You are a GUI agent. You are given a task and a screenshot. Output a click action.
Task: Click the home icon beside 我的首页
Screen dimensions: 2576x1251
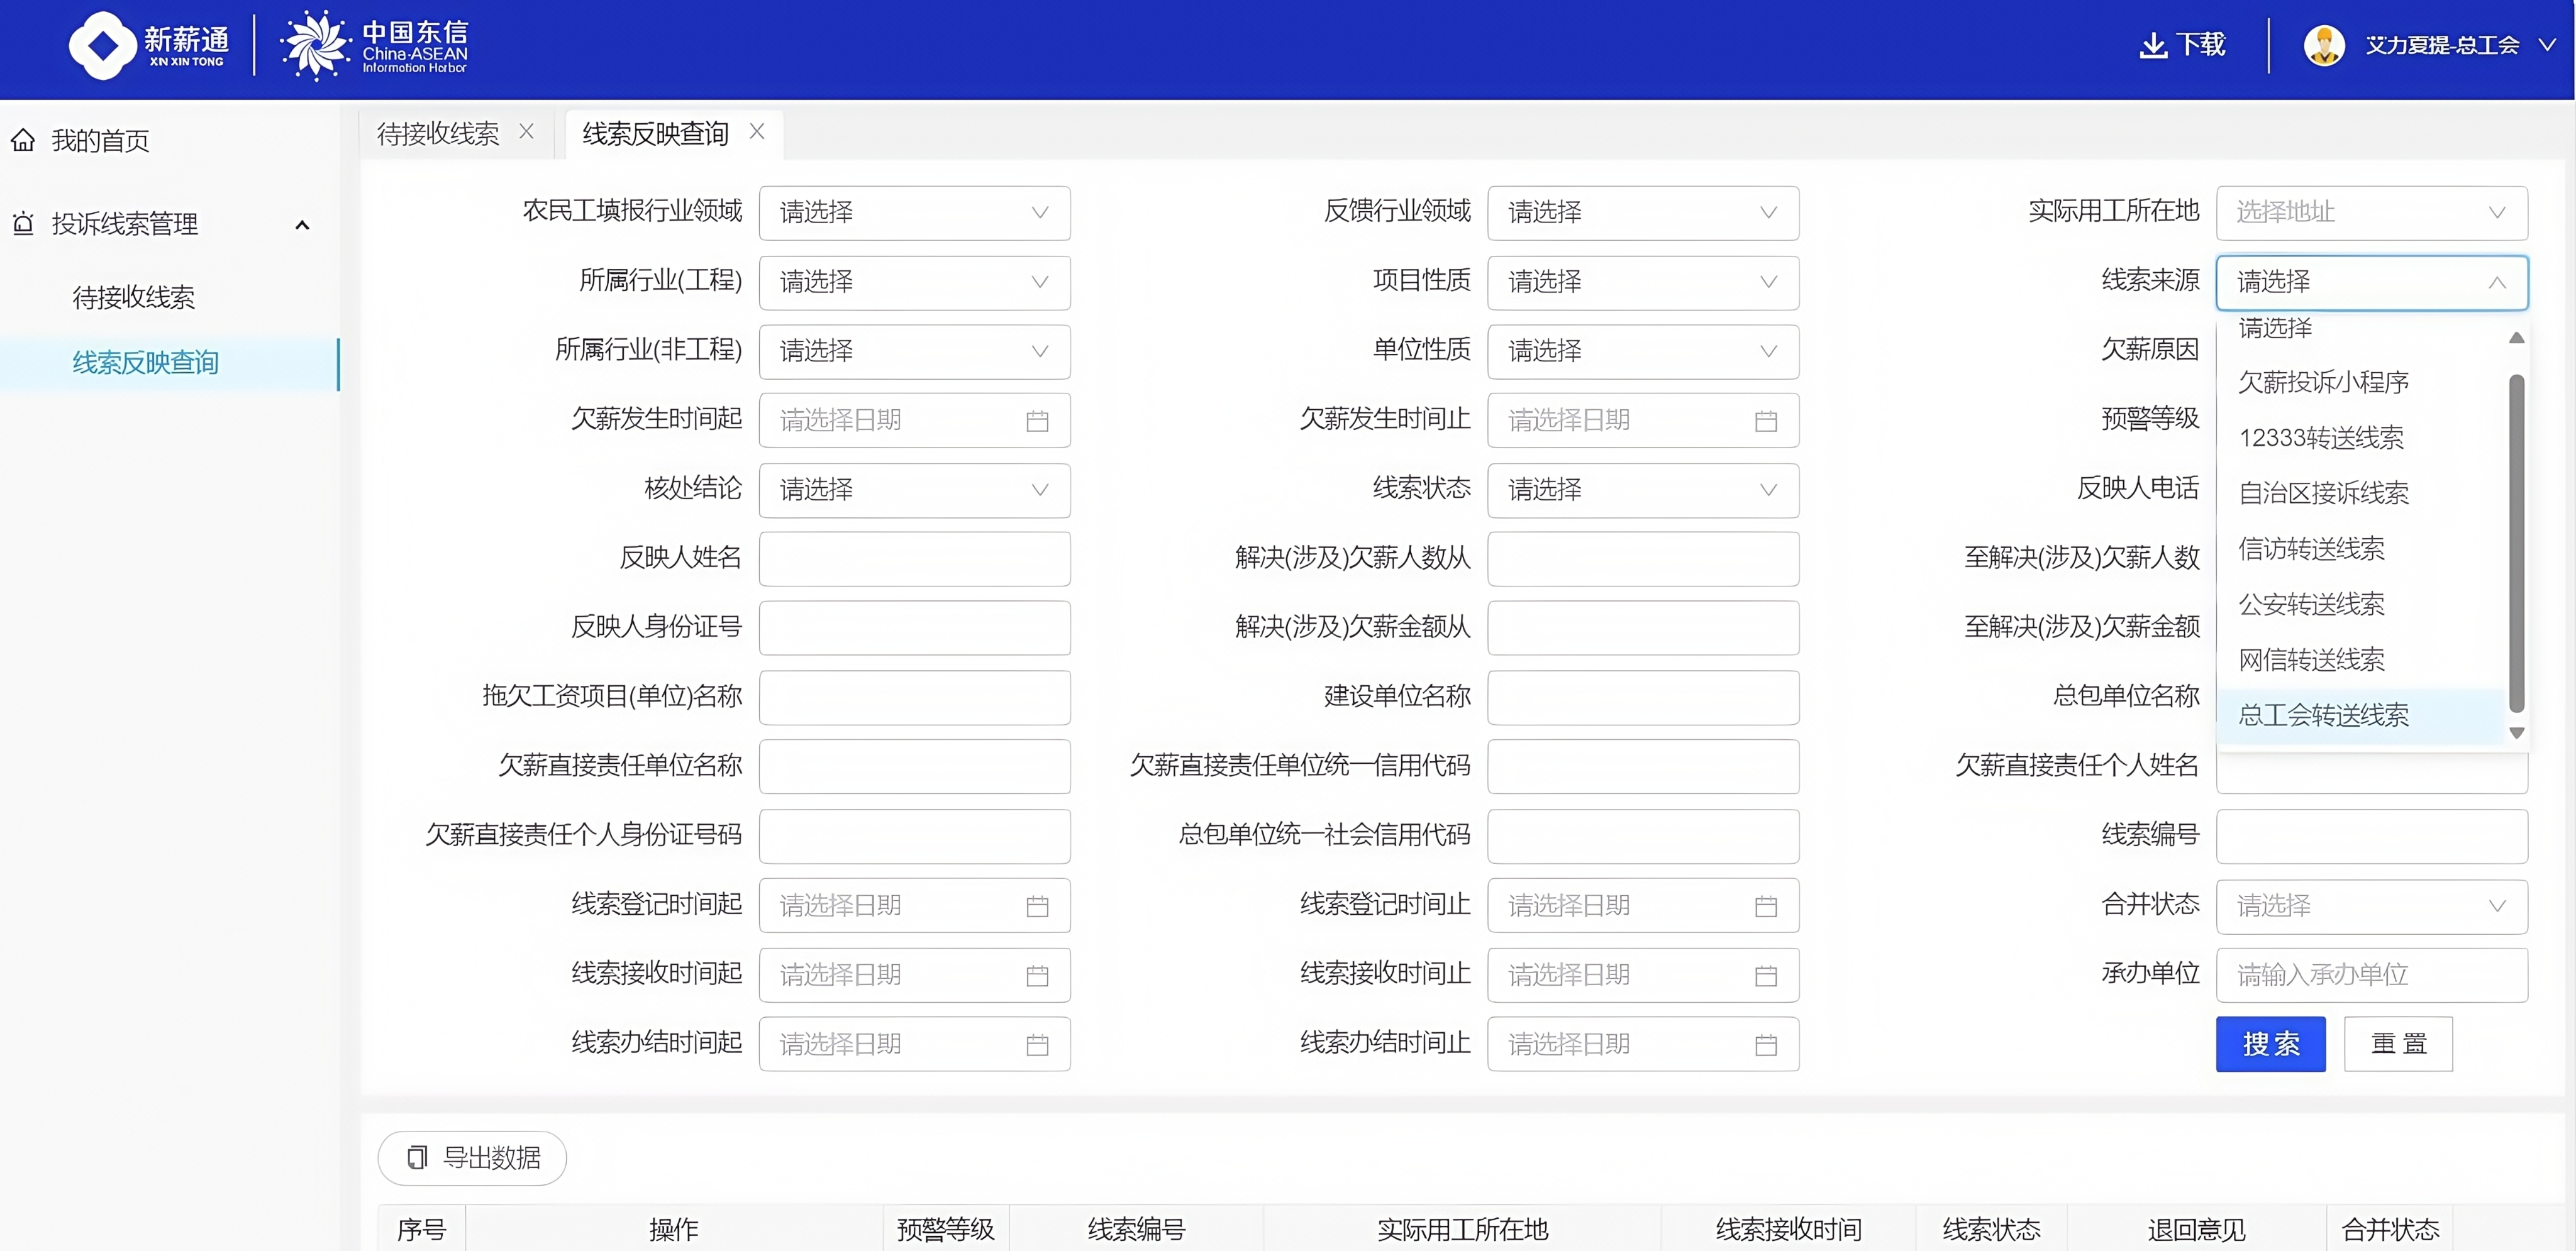pyautogui.click(x=23, y=140)
